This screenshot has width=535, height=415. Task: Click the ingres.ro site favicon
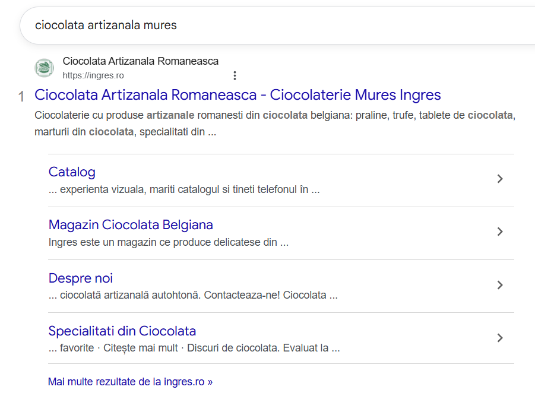click(44, 68)
